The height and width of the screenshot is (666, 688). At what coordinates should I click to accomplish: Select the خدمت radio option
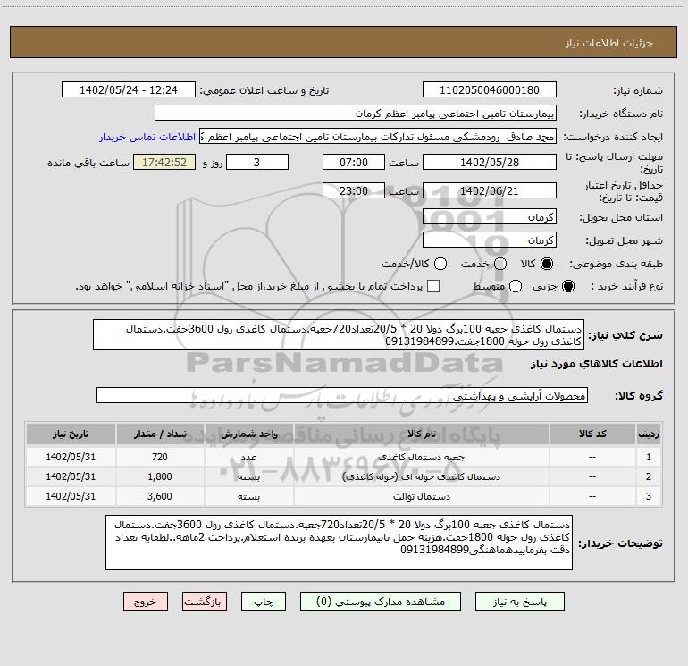tap(500, 265)
